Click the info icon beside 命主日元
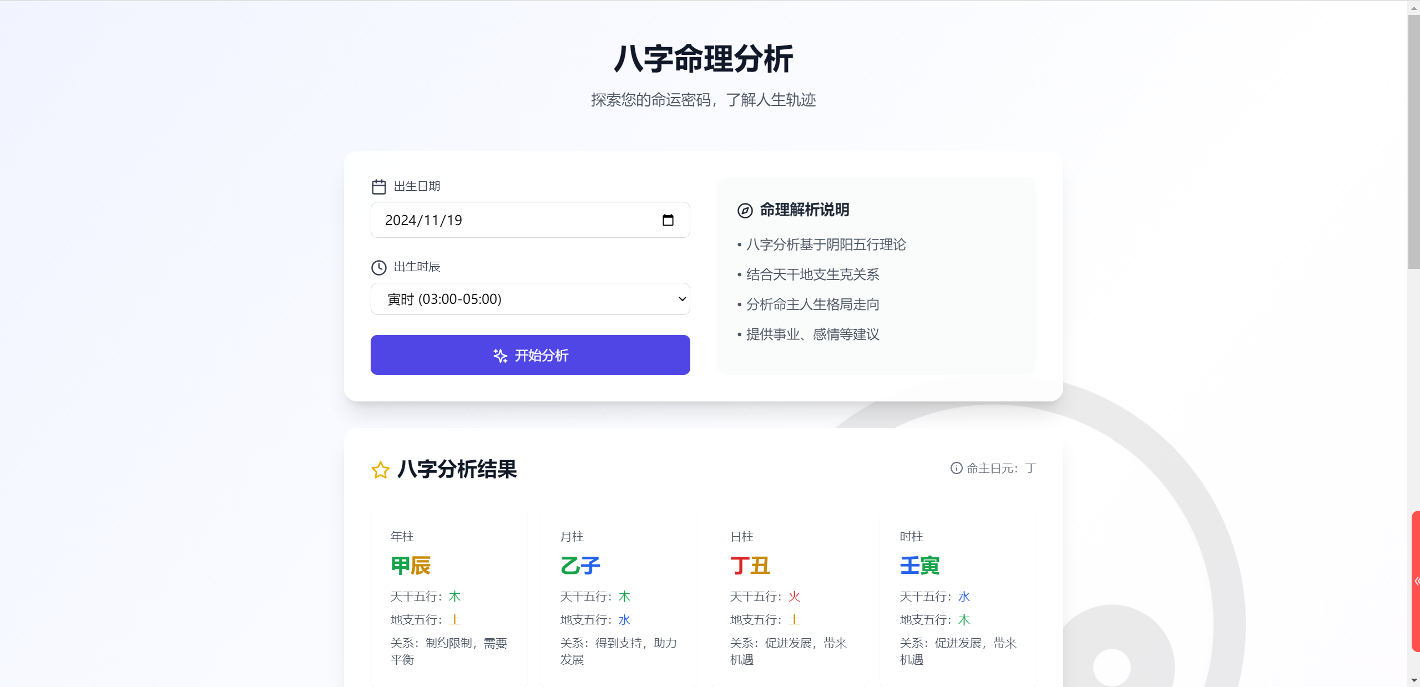 coord(956,469)
